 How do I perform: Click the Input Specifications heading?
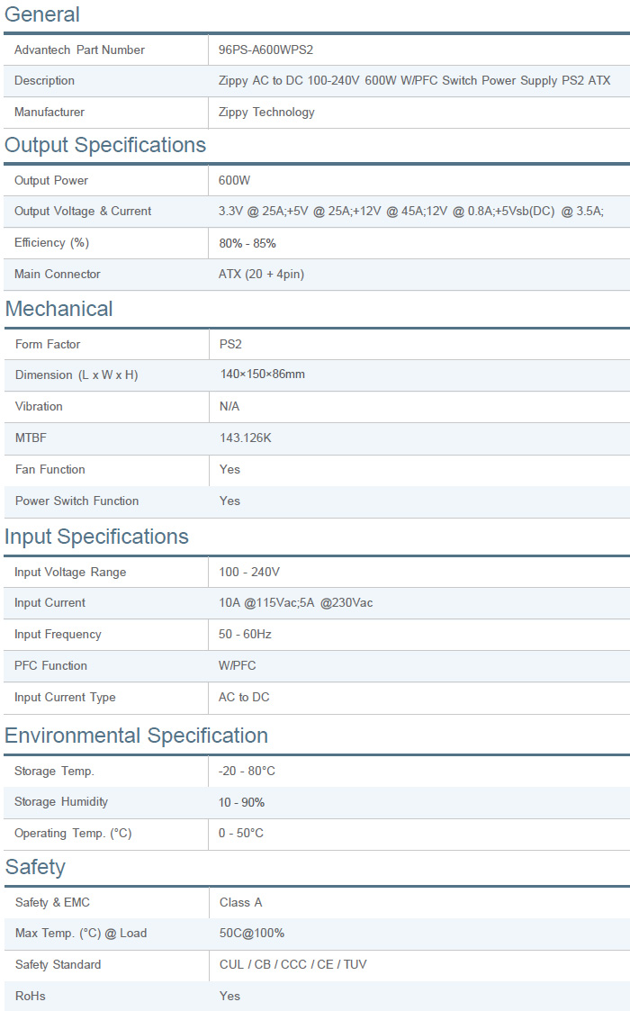click(96, 537)
